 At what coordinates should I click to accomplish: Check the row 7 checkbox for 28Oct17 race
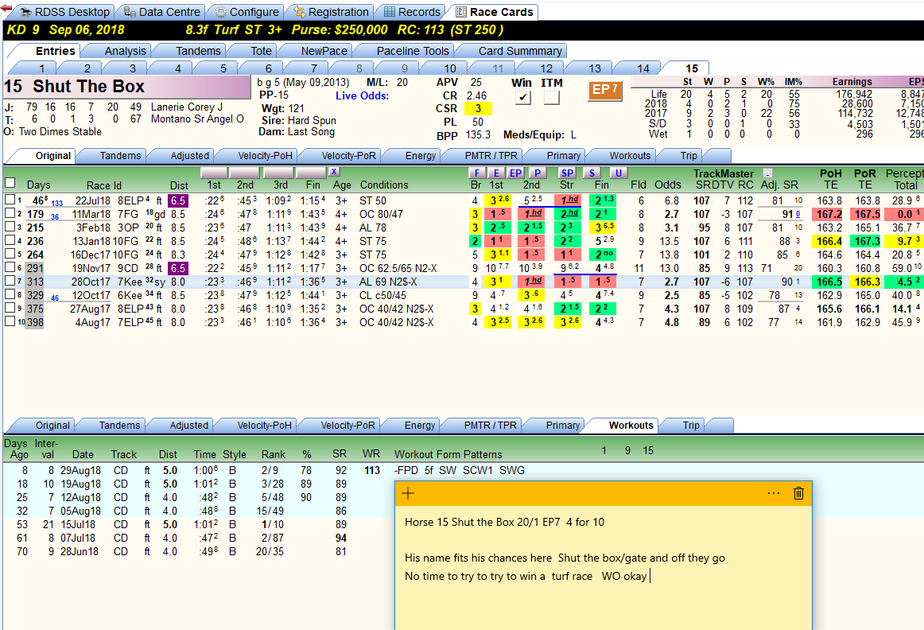tap(10, 281)
